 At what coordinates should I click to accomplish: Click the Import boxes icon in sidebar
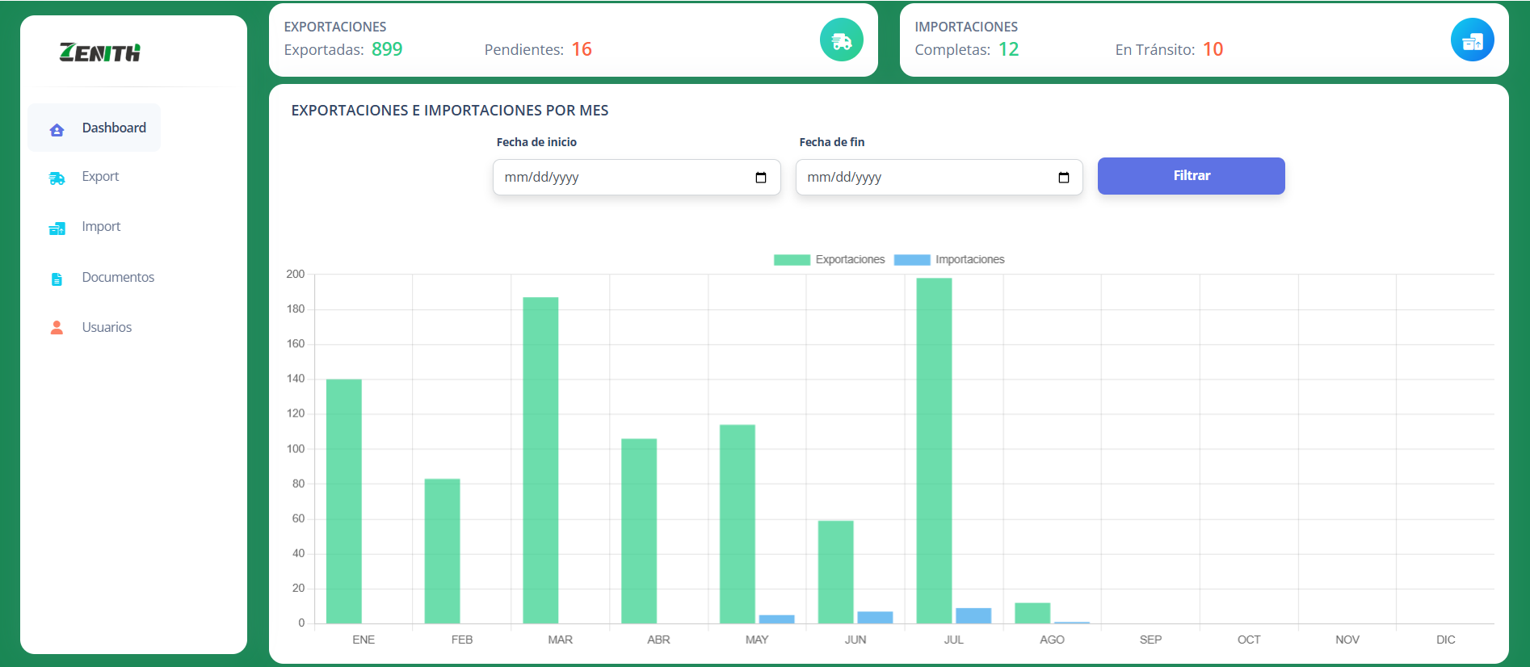coord(57,229)
